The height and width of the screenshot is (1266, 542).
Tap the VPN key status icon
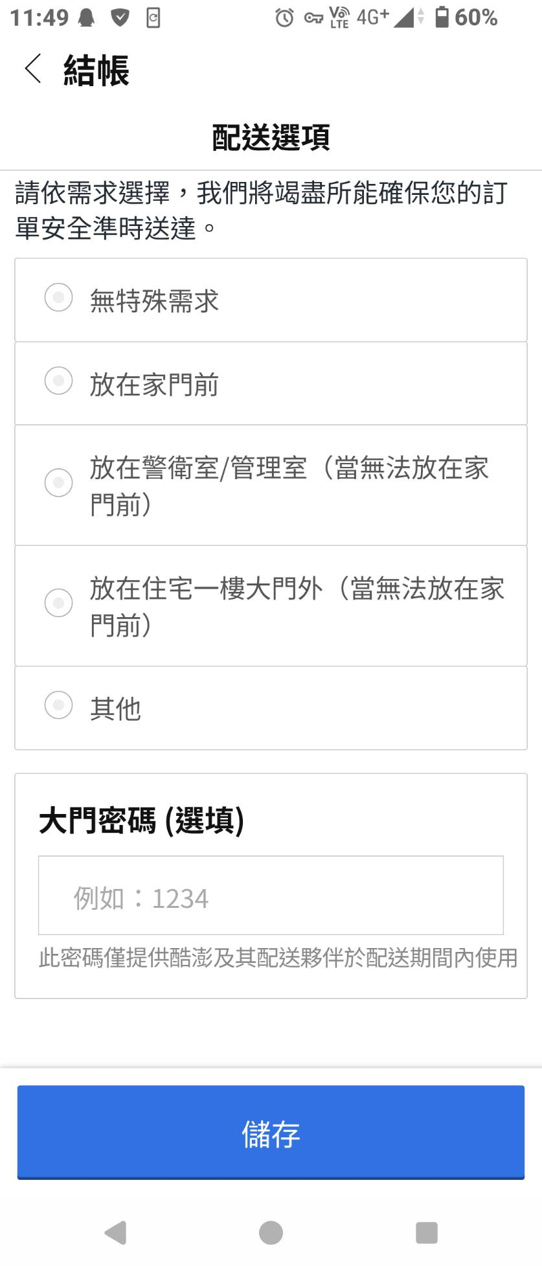pyautogui.click(x=313, y=18)
